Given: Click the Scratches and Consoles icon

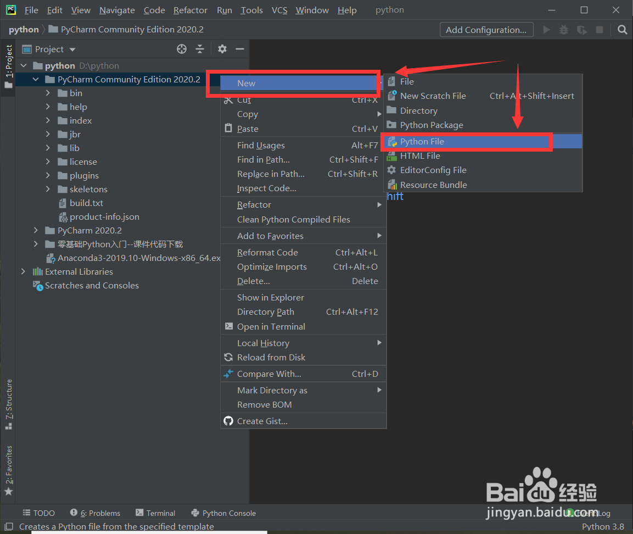Looking at the screenshot, I should (x=38, y=286).
